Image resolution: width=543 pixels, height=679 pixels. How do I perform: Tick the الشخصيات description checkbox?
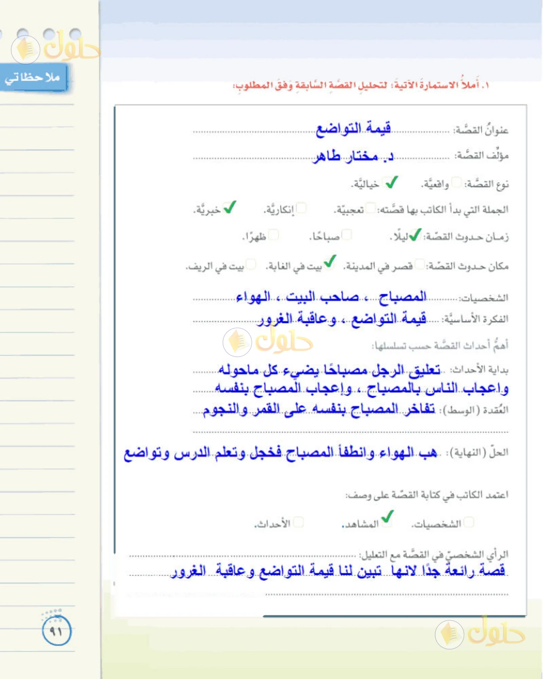click(469, 522)
